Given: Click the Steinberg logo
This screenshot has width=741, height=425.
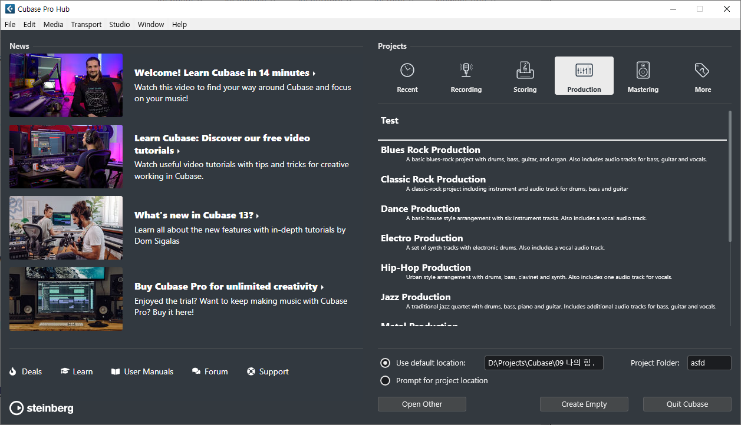Looking at the screenshot, I should (x=41, y=408).
